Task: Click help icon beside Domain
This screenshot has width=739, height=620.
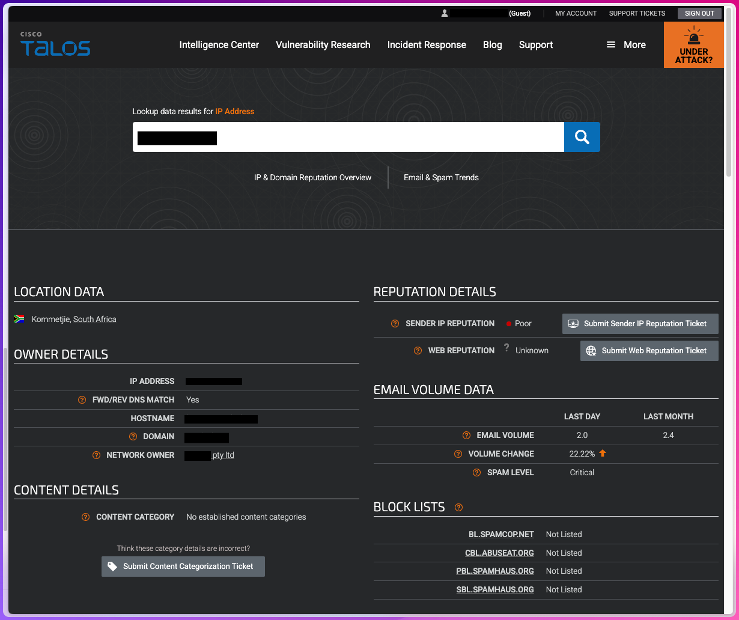Action: pyautogui.click(x=133, y=436)
